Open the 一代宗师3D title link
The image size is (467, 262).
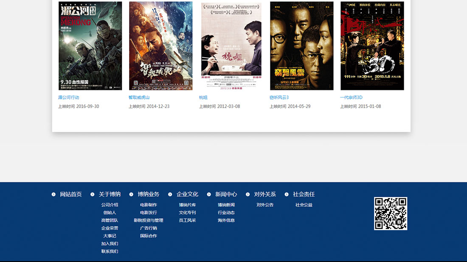coord(351,98)
